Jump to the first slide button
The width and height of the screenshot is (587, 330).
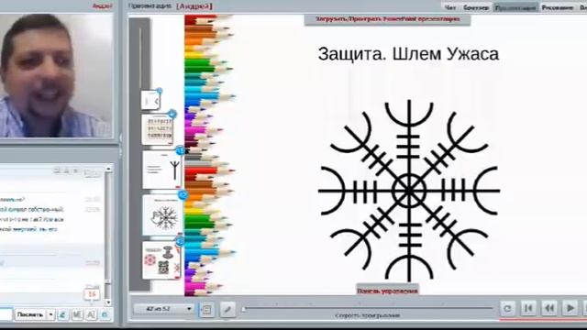coord(528,308)
